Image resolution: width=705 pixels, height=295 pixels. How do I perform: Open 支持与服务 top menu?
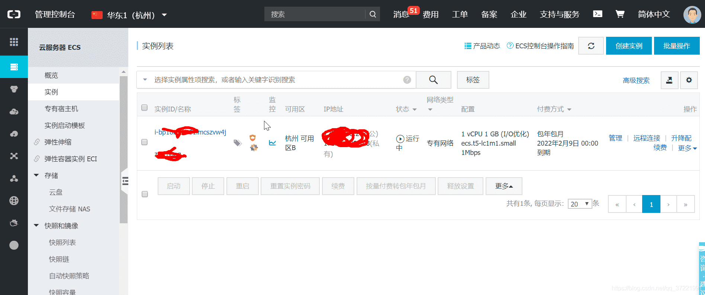[x=560, y=14]
